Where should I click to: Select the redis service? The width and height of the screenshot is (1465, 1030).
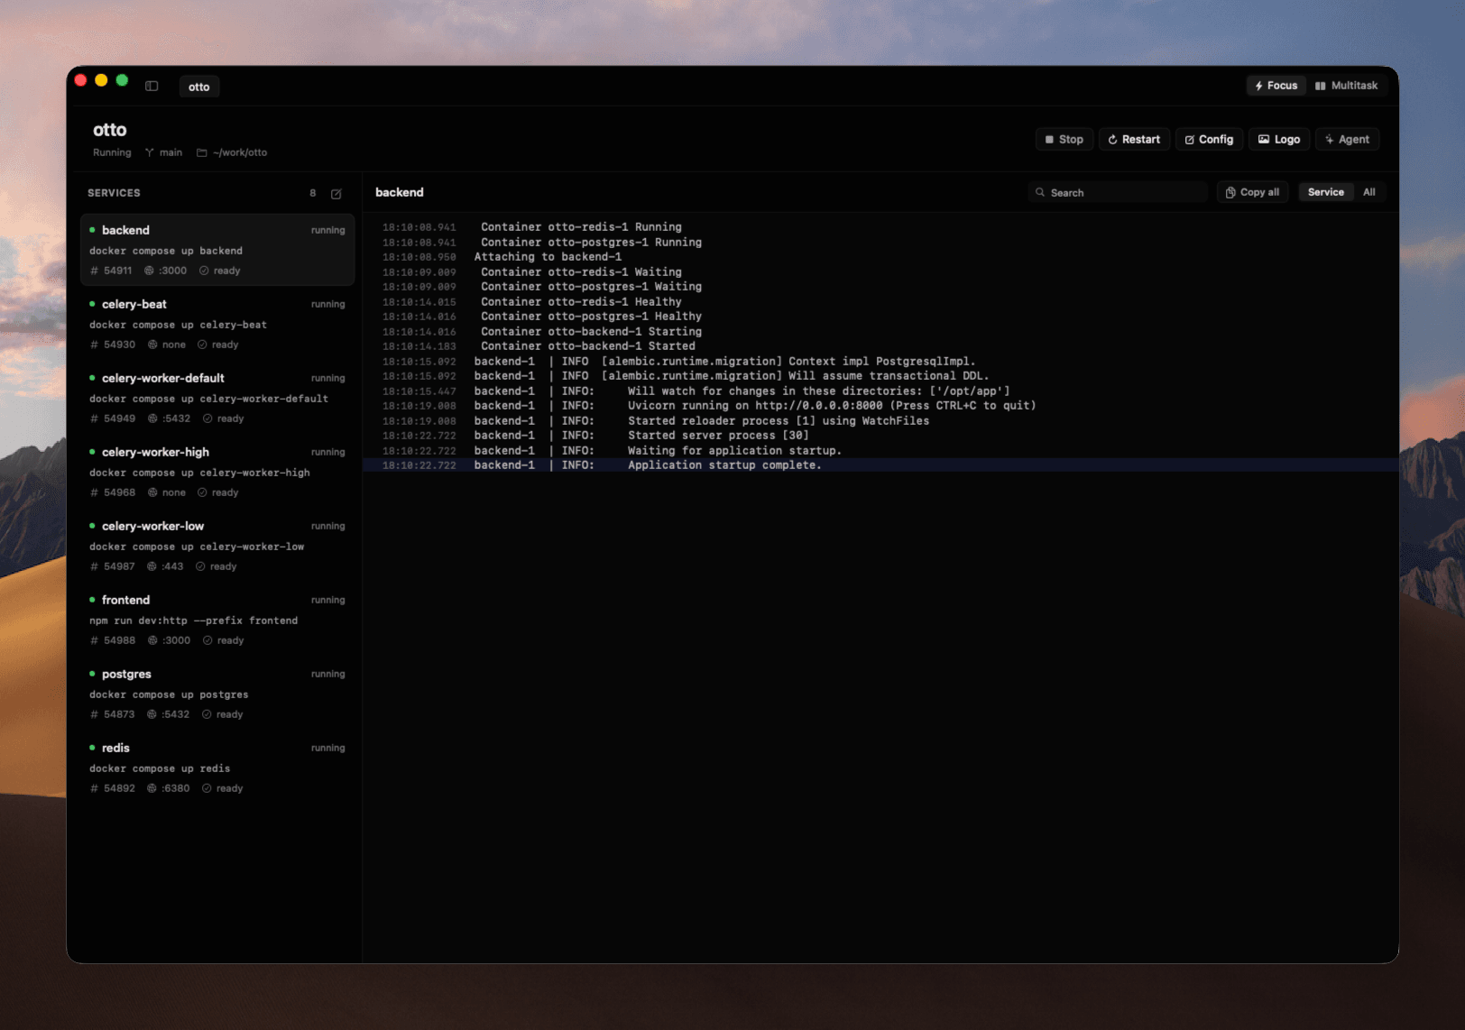tap(217, 768)
